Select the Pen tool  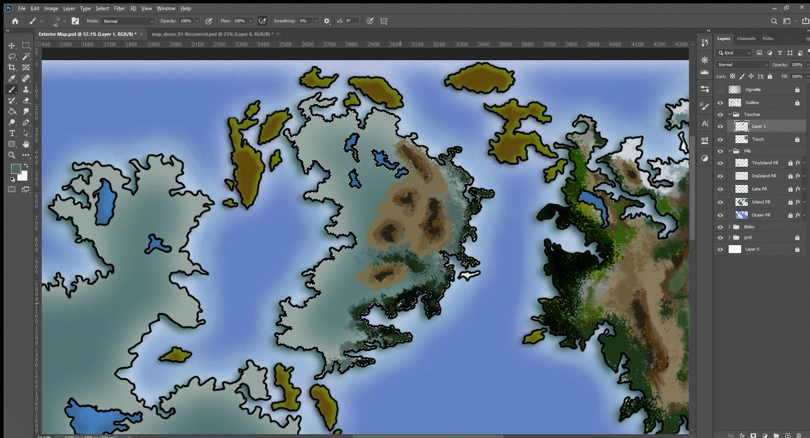pos(26,123)
